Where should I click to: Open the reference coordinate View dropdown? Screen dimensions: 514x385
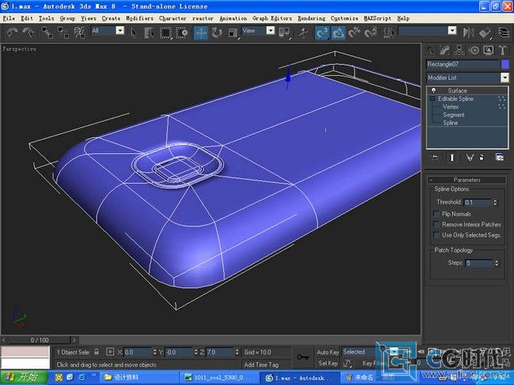[270, 31]
